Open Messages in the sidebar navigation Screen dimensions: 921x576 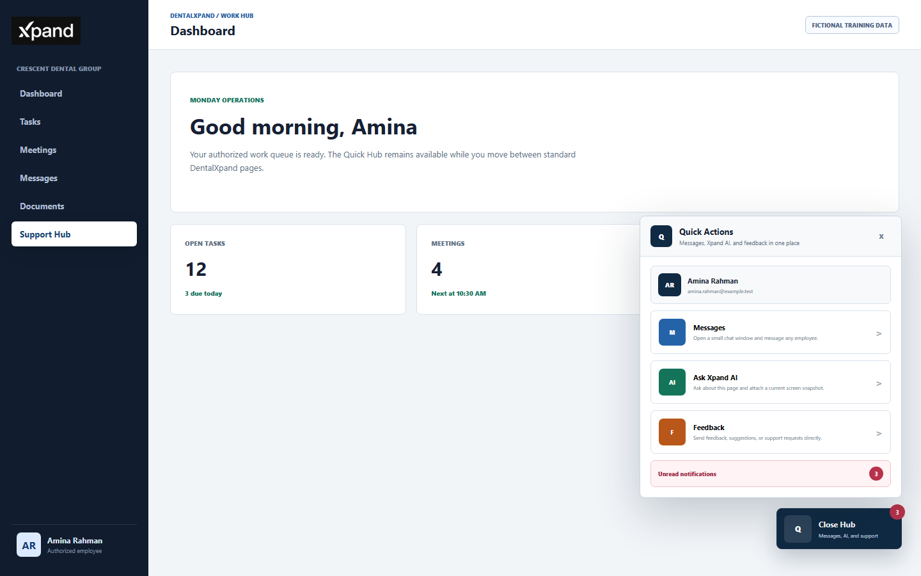click(x=74, y=178)
